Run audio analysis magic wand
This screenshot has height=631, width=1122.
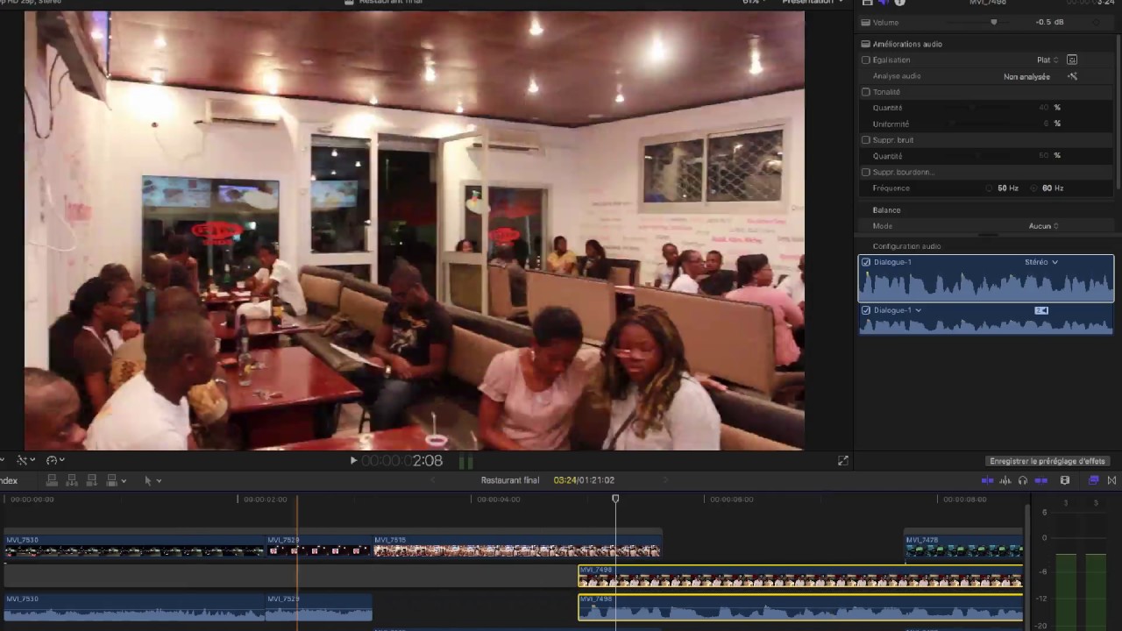1072,76
